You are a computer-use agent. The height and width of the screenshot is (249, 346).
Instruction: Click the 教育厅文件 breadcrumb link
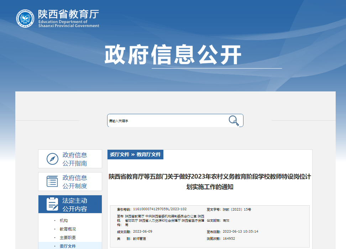click(149, 155)
